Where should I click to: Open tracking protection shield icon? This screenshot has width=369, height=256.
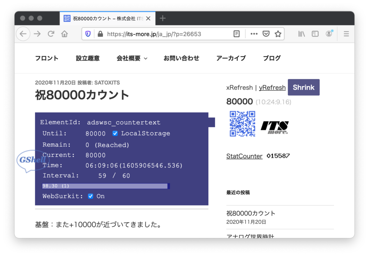[88, 34]
